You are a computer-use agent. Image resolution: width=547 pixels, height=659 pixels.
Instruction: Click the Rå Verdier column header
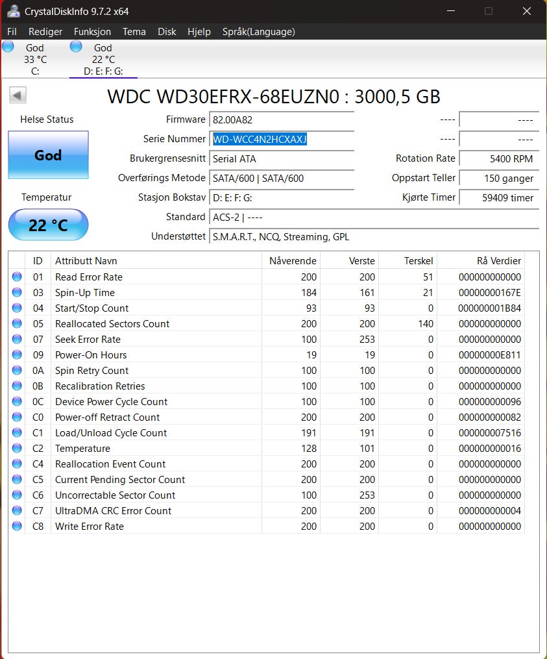pyautogui.click(x=481, y=260)
